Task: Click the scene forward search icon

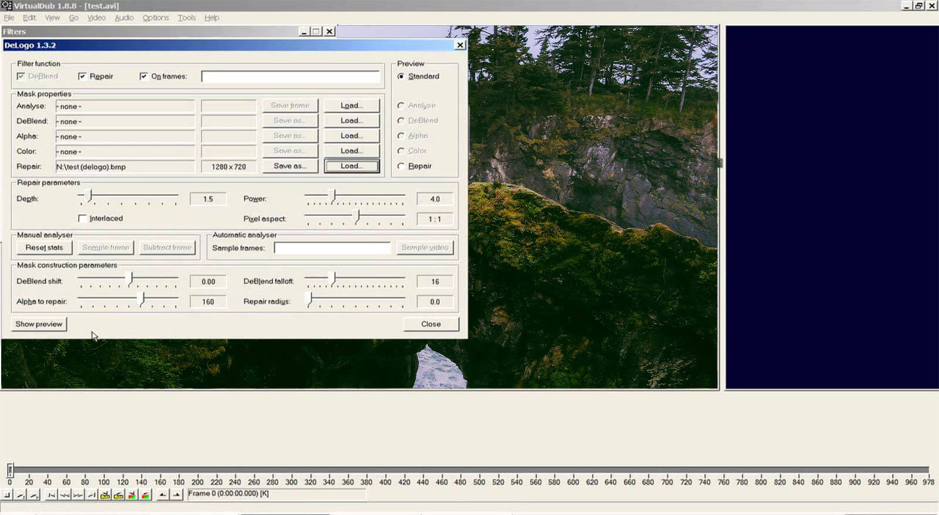Action: coord(145,495)
